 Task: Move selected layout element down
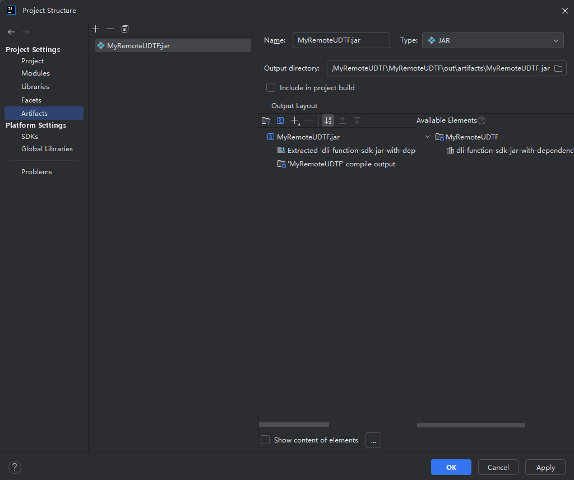(x=357, y=120)
